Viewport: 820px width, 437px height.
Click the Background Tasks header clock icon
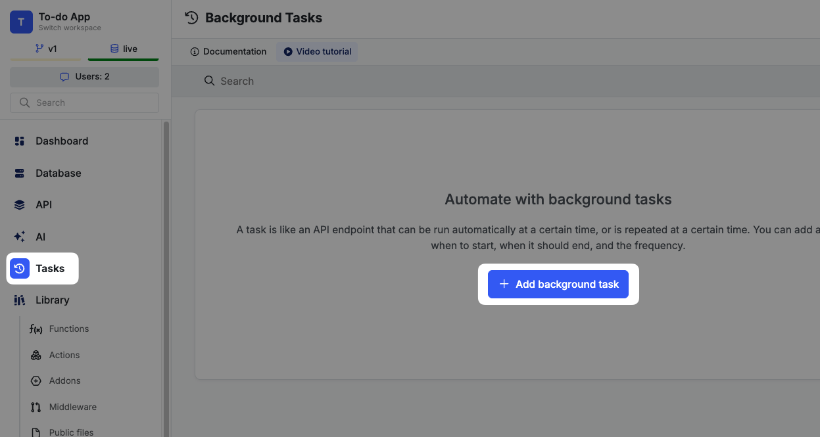click(191, 18)
